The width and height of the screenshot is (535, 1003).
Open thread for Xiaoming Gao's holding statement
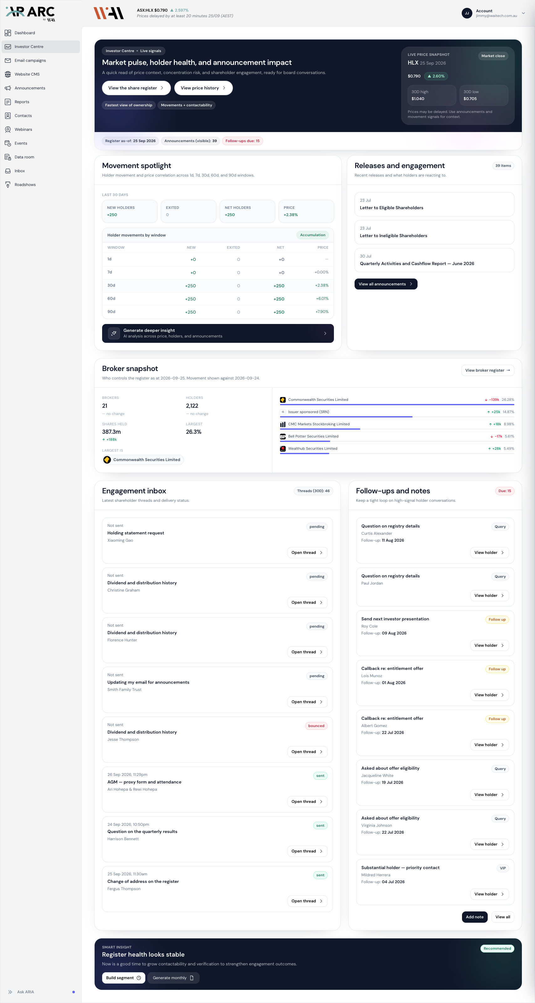(307, 553)
